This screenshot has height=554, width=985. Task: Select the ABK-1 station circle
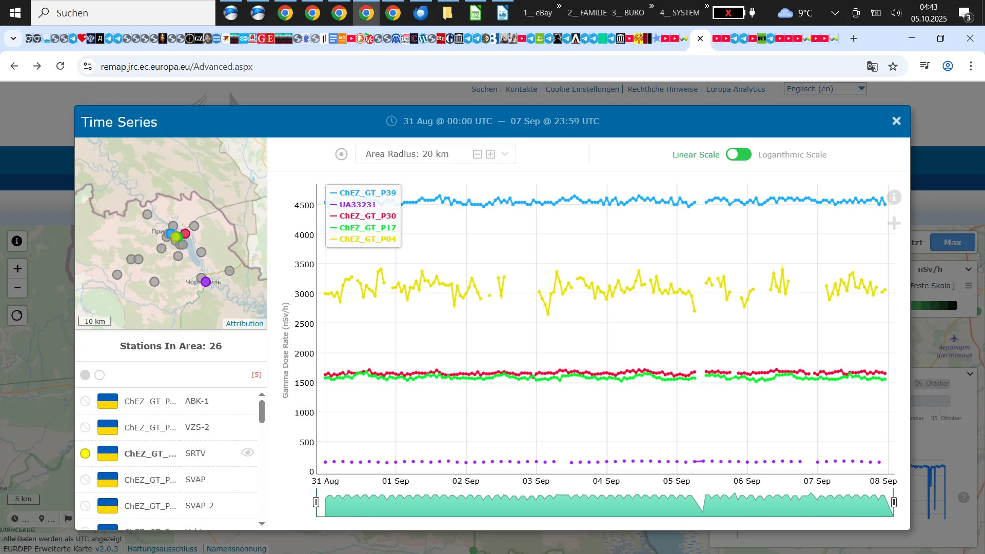(85, 401)
